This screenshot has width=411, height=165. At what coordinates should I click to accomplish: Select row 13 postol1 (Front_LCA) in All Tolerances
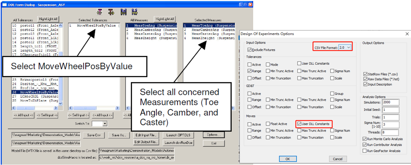(35, 38)
